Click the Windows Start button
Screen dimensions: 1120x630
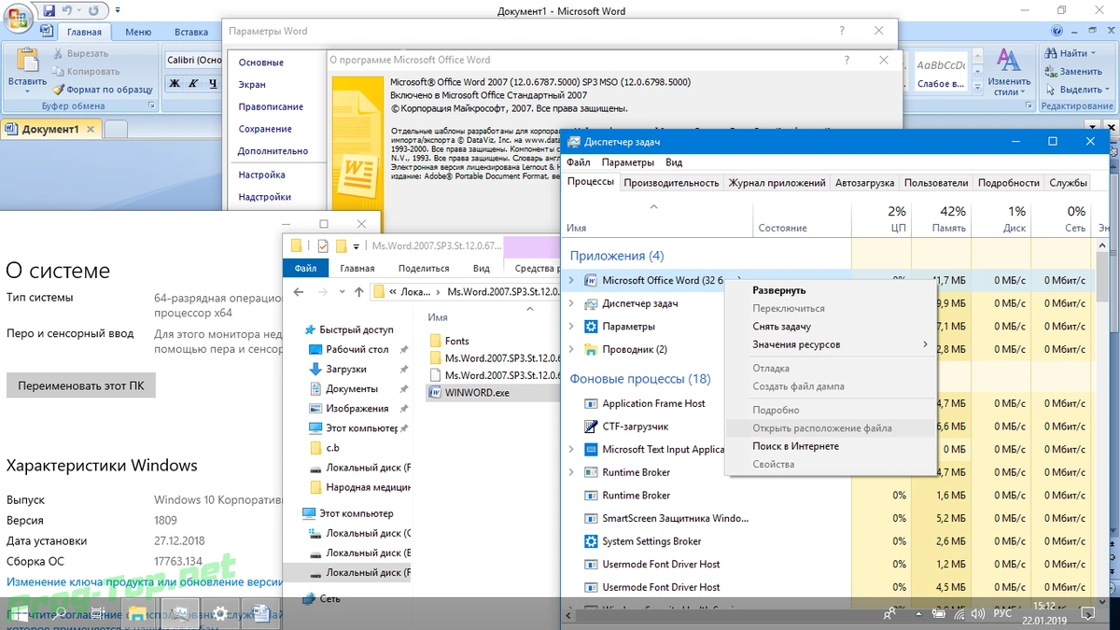coord(18,613)
